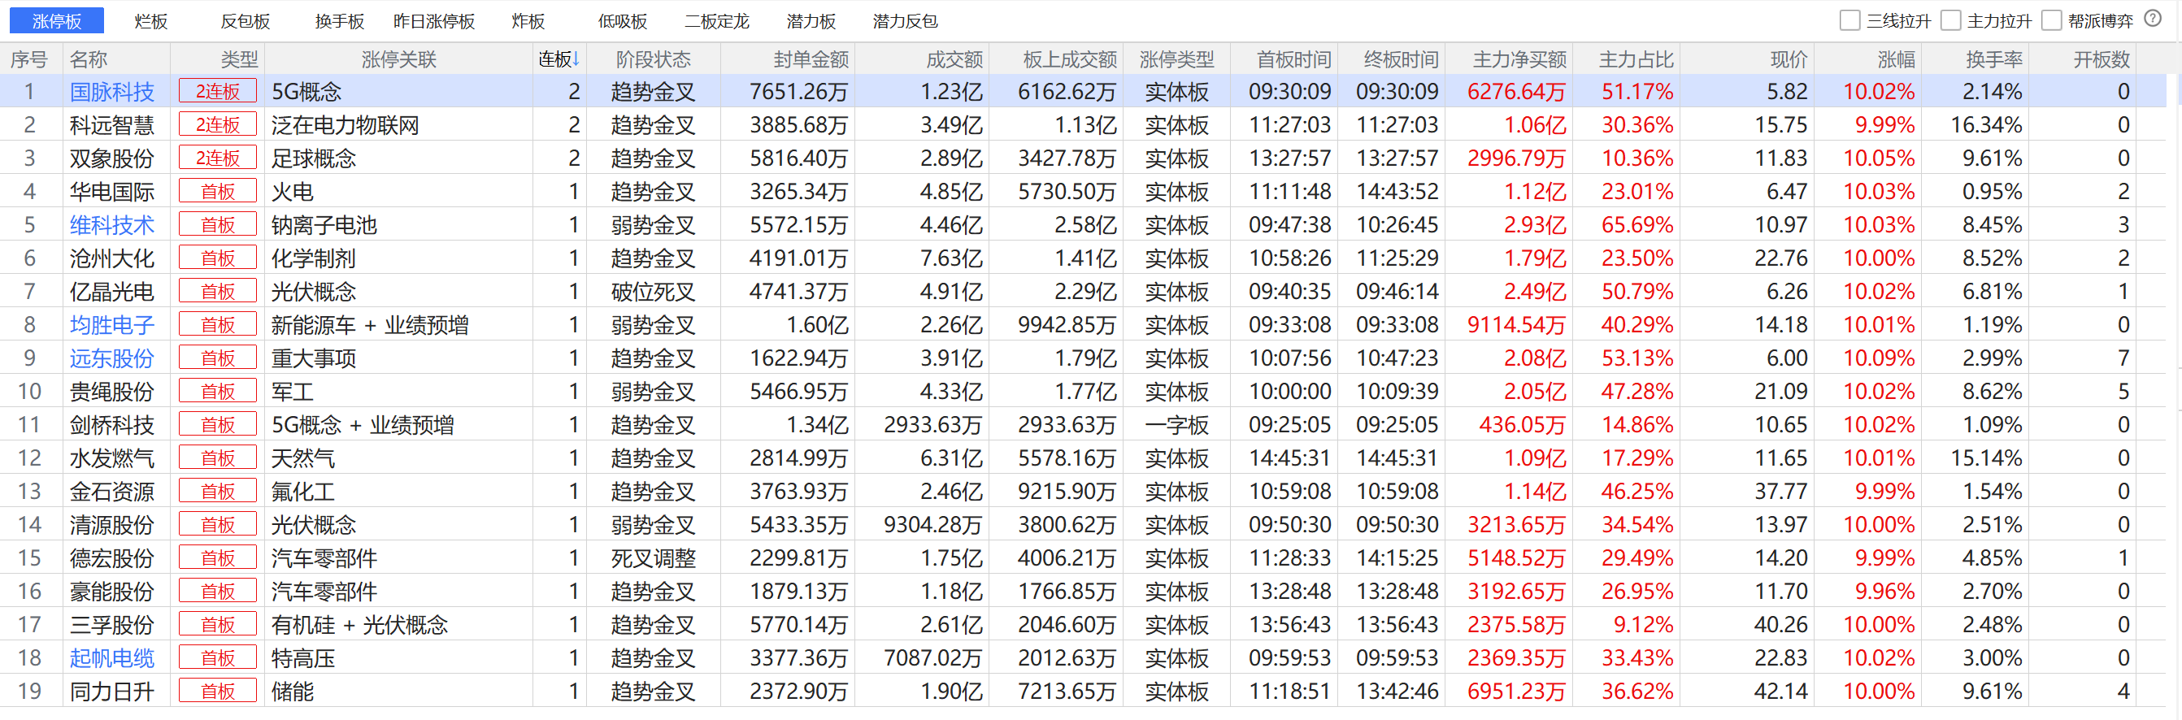Enable the 三线拉升 checkbox
The image size is (2182, 720).
[x=1850, y=20]
